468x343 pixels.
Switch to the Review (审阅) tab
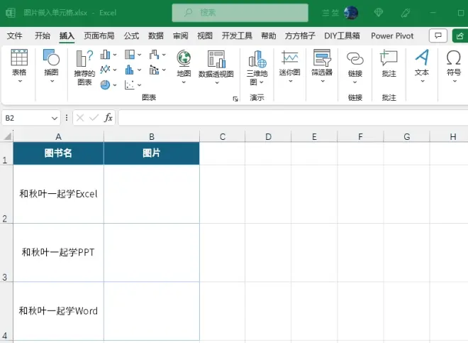click(181, 36)
